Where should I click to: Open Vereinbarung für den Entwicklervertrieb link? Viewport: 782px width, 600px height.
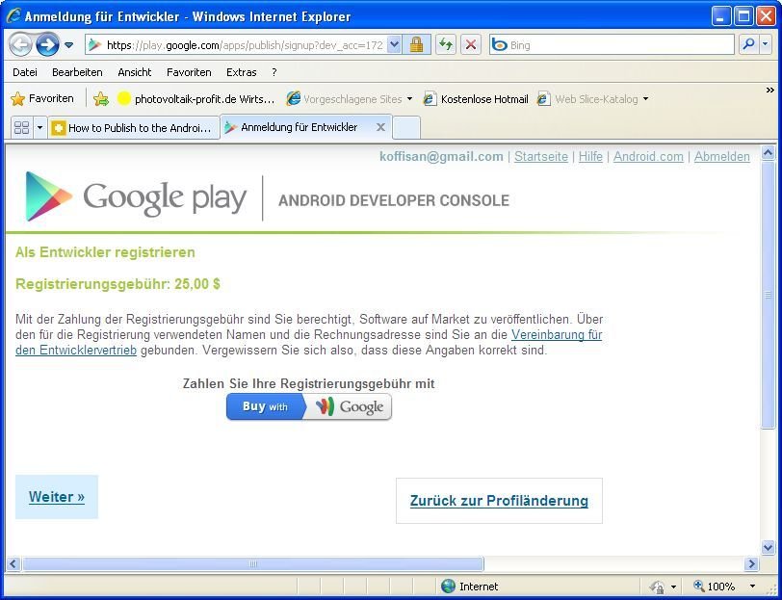pyautogui.click(x=557, y=334)
